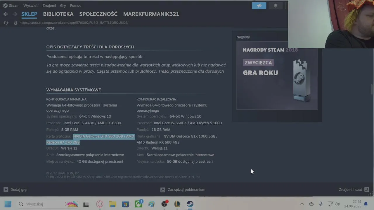Click the Steam Awards trophy image
The width and height of the screenshot is (374, 210).
click(x=301, y=80)
